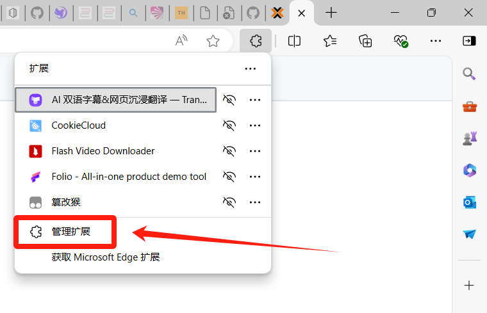This screenshot has height=313, width=487.
Task: Open the Collections toolbar icon
Action: pyautogui.click(x=365, y=41)
